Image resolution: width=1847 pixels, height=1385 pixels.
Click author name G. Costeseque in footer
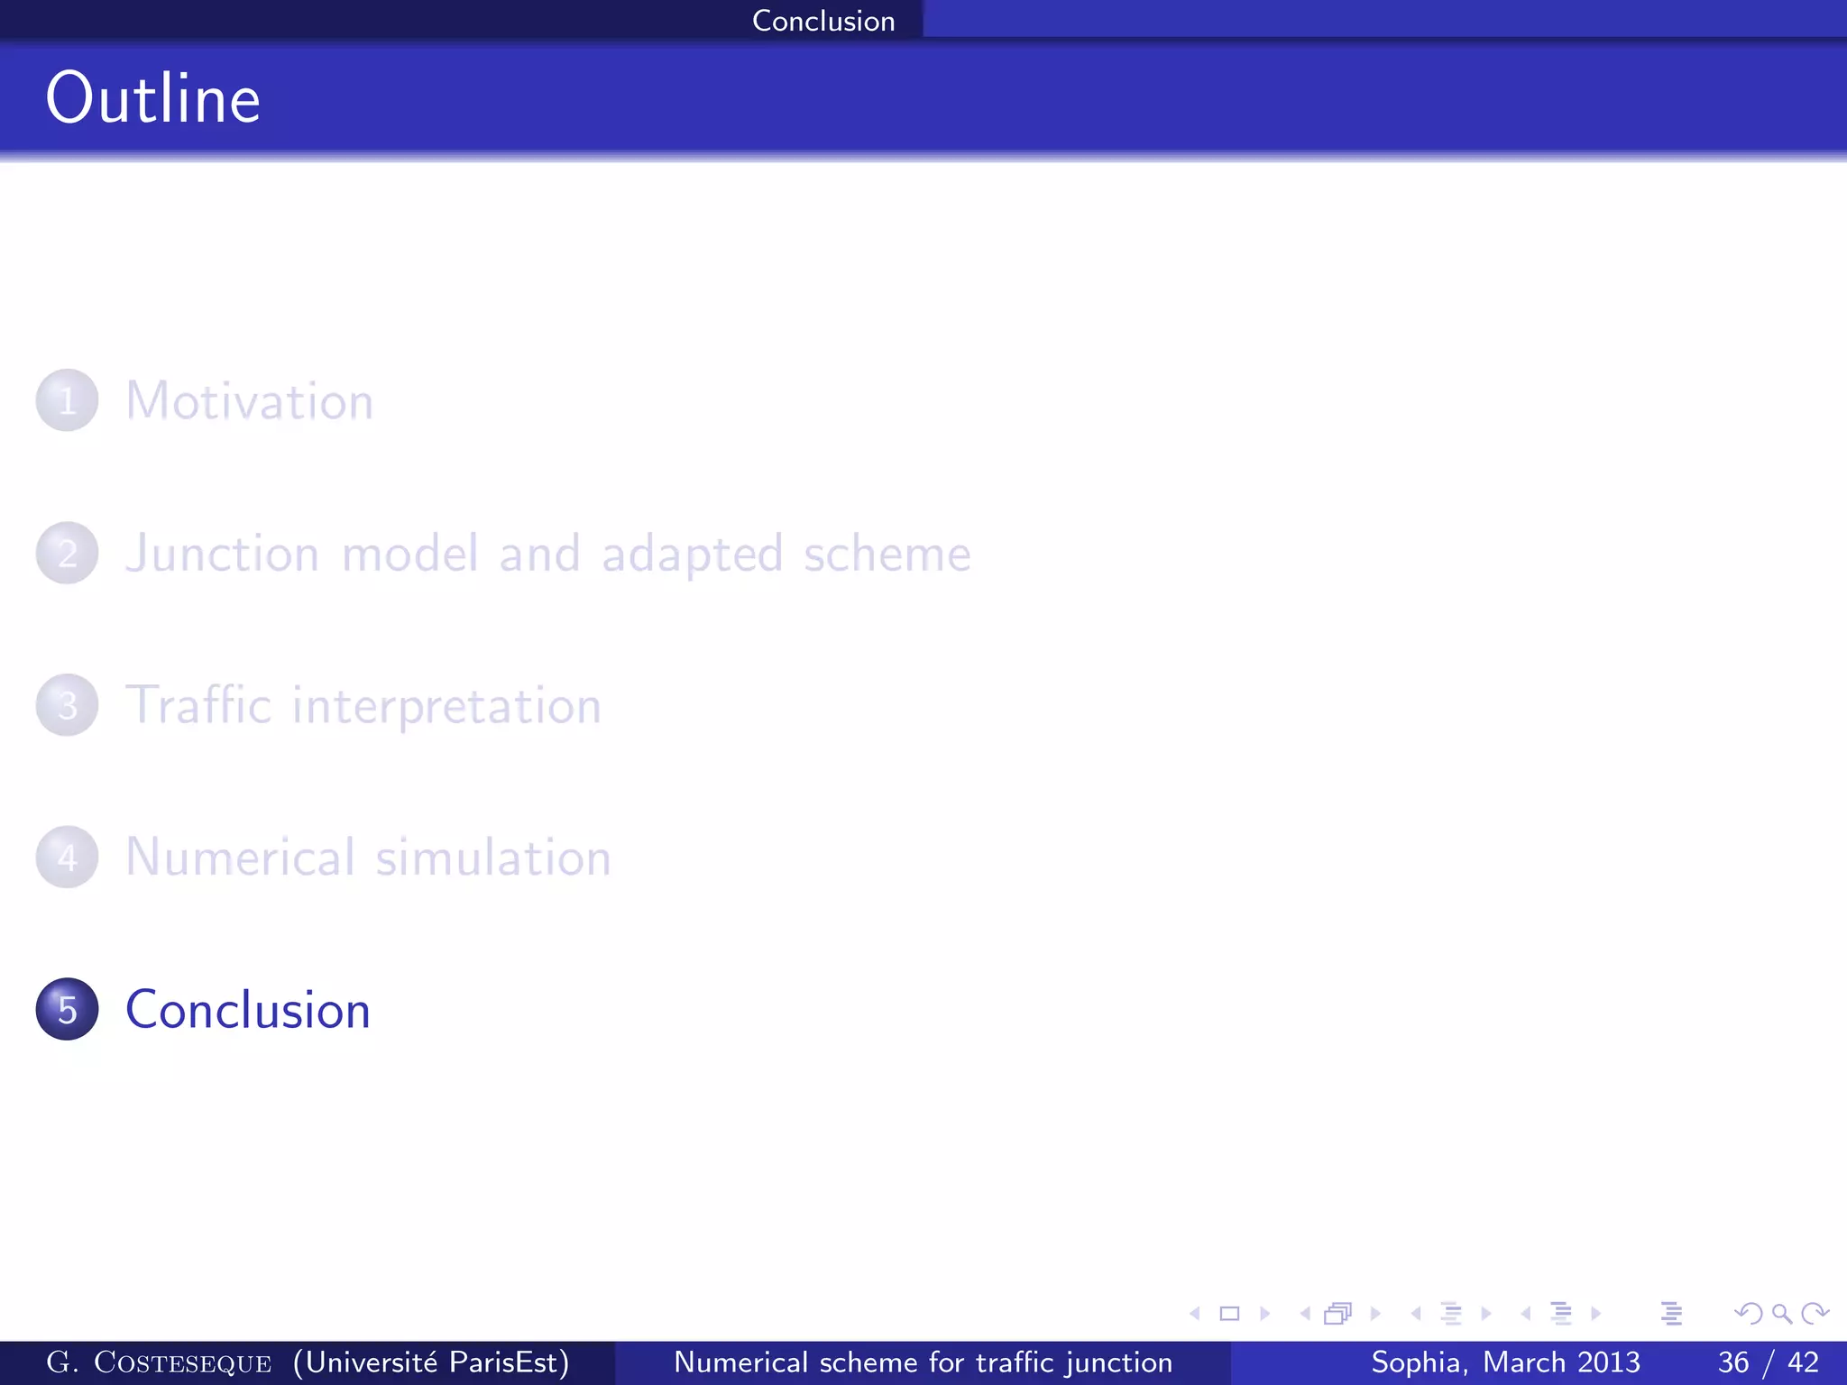tap(159, 1362)
